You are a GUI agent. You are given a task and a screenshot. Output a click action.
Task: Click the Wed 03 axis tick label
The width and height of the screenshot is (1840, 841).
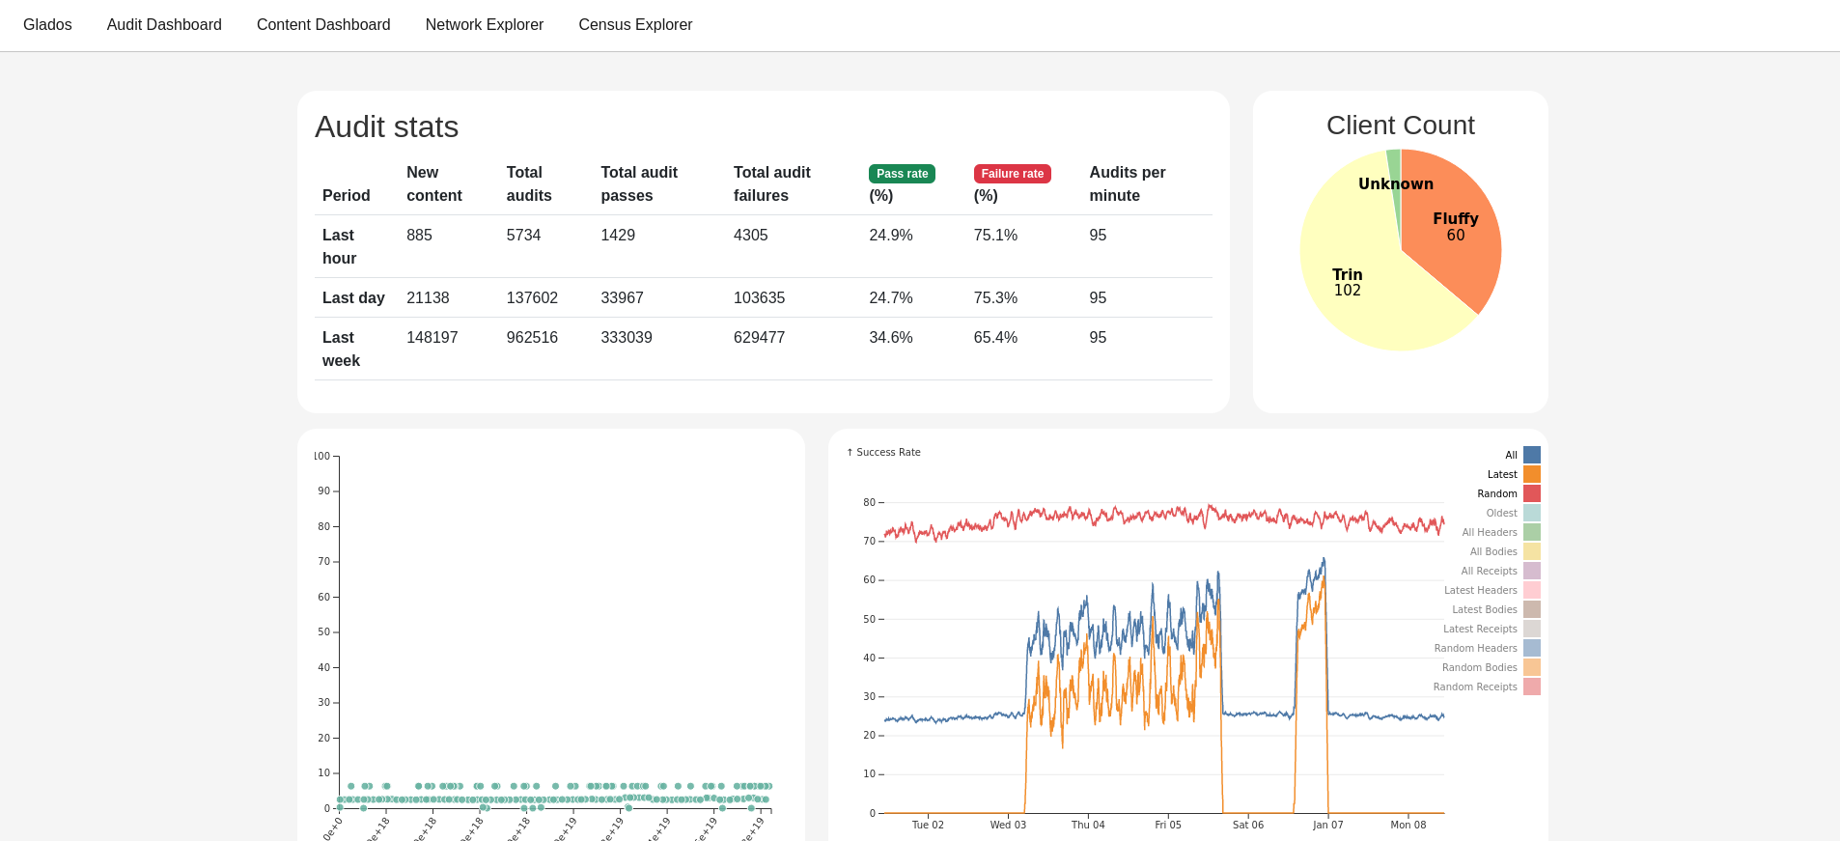1008,825
